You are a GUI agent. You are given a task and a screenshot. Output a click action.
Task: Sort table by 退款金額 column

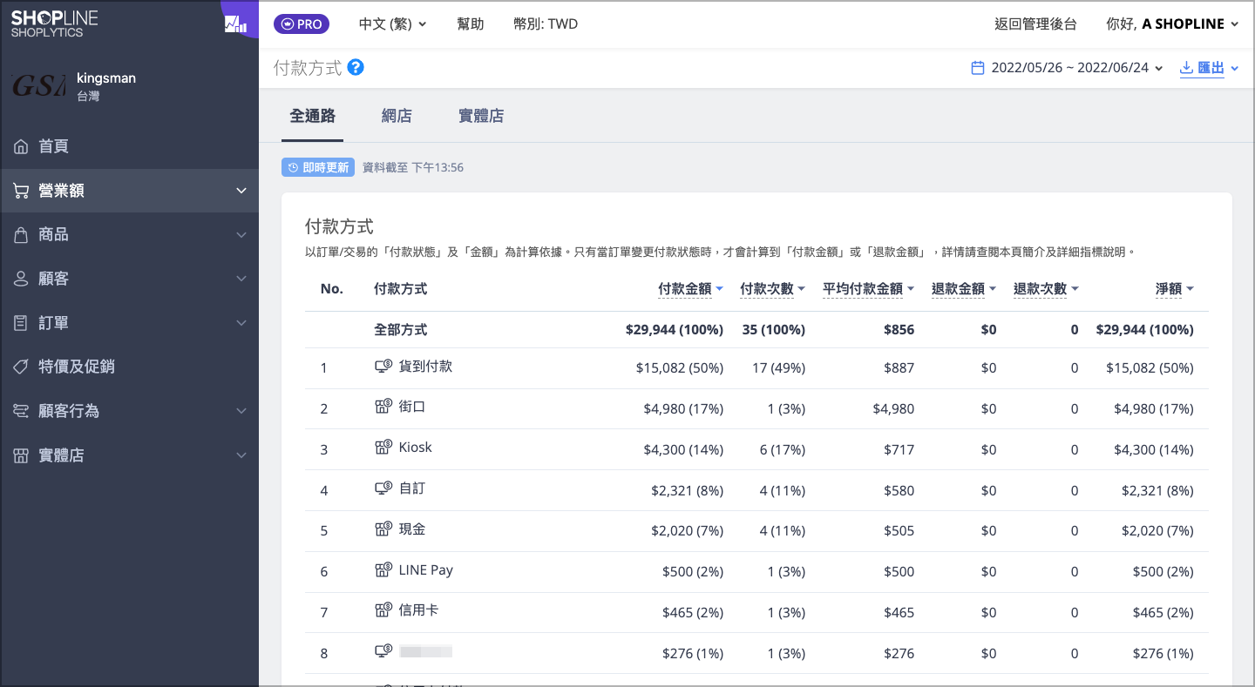tap(964, 289)
